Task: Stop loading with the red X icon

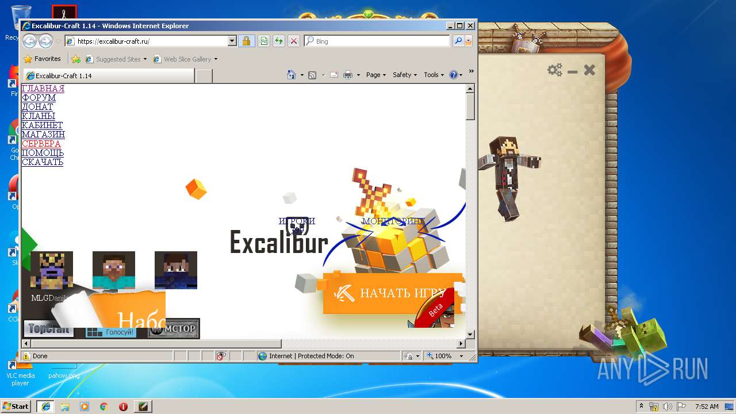Action: 294,41
